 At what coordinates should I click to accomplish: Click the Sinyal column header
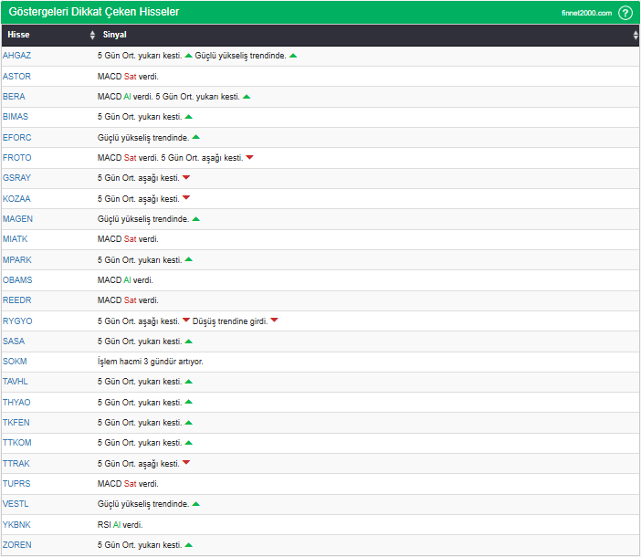pos(114,35)
